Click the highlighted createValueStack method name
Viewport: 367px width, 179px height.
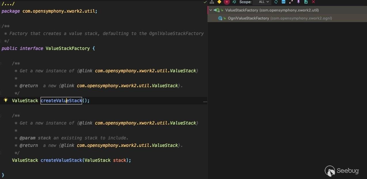pos(61,101)
